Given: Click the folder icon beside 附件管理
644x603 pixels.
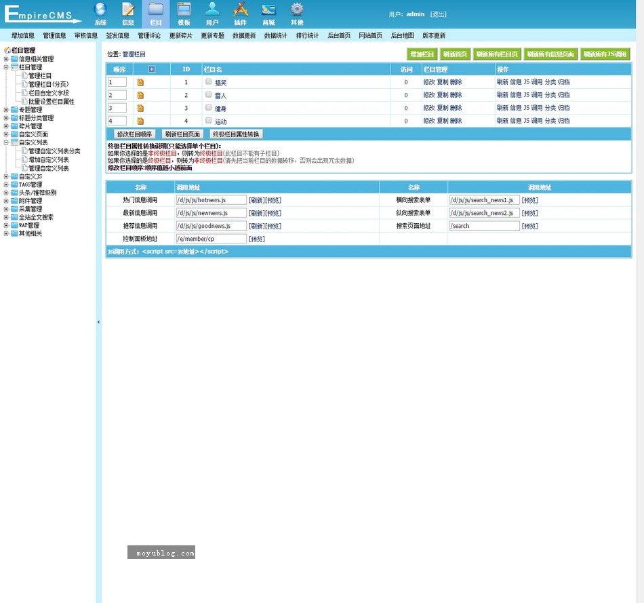Looking at the screenshot, I should coord(14,201).
